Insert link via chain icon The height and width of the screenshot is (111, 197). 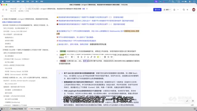pos(91,57)
